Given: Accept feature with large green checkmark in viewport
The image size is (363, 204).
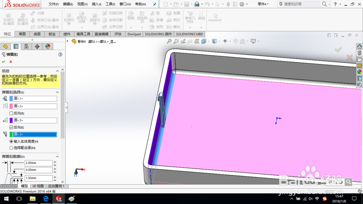Looking at the screenshot, I should [338, 50].
